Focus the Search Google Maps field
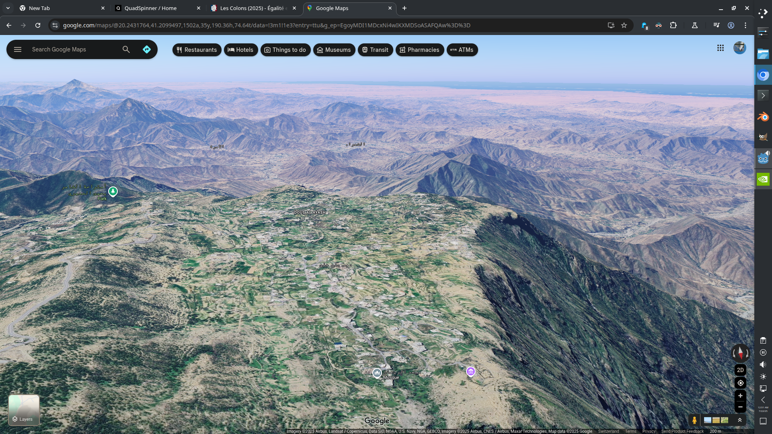Image resolution: width=772 pixels, height=434 pixels. point(74,49)
